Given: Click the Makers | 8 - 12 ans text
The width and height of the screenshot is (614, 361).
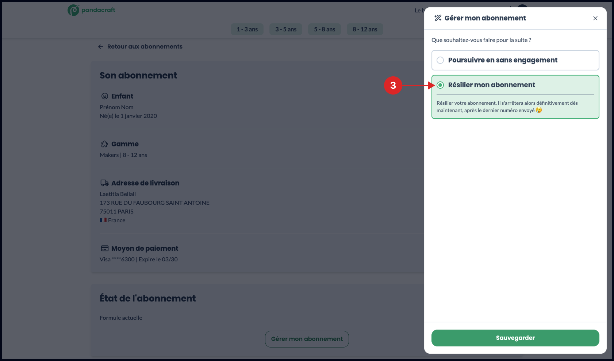Looking at the screenshot, I should (x=123, y=155).
